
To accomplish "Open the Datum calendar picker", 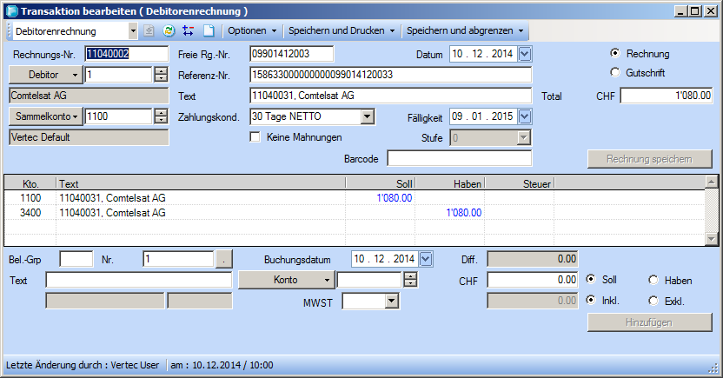I will coord(524,55).
